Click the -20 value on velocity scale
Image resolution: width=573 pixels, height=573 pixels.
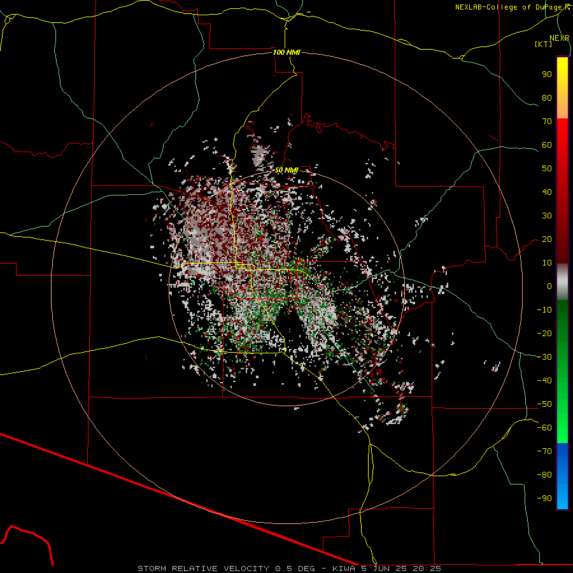pyautogui.click(x=544, y=333)
